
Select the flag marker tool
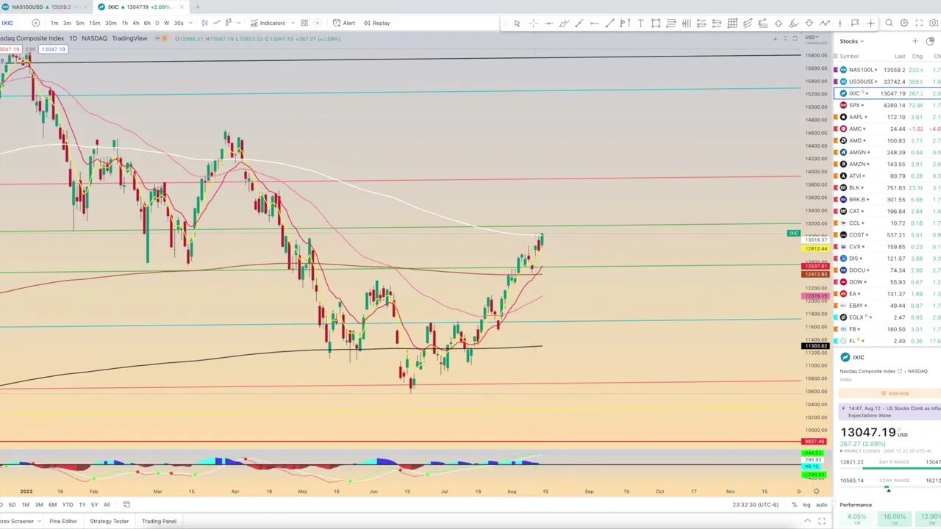pyautogui.click(x=855, y=23)
